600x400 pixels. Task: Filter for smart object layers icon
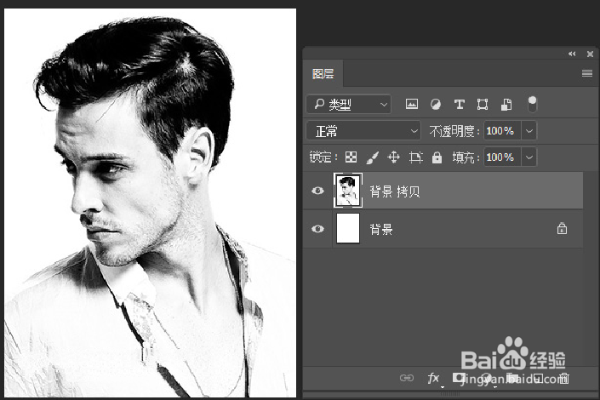pos(506,104)
